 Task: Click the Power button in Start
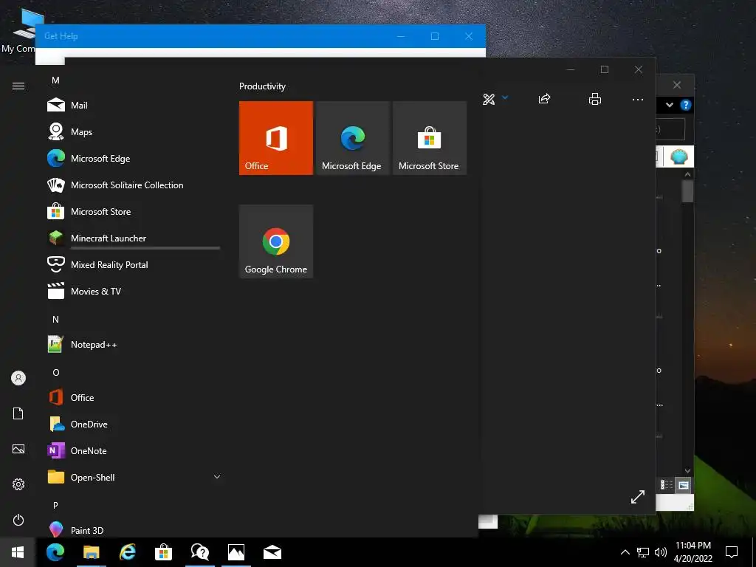(x=18, y=520)
